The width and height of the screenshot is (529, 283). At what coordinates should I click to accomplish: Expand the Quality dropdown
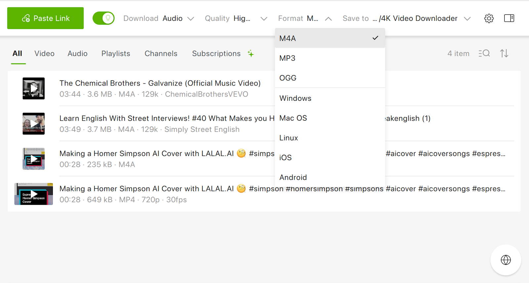tap(236, 18)
